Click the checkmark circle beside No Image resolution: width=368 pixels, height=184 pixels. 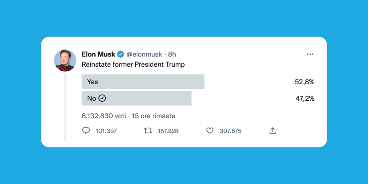tap(102, 98)
